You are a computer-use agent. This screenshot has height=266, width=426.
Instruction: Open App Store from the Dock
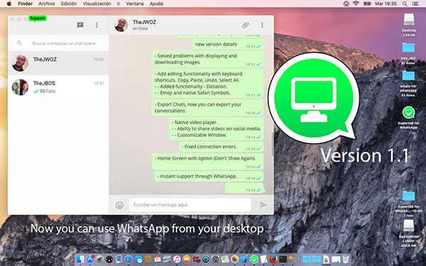point(90,259)
